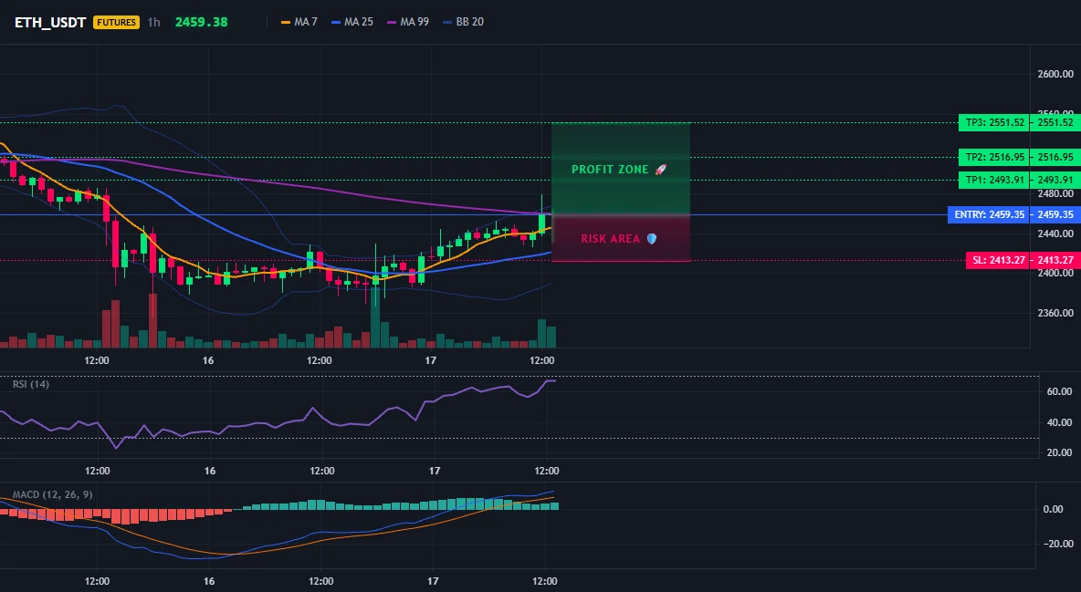Click the 2400.00 price axis label

1055,273
